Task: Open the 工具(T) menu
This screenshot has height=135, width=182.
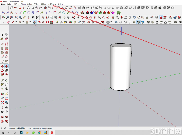Action: (36, 4)
